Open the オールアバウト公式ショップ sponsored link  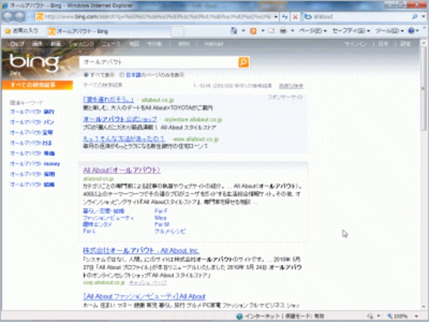click(120, 119)
